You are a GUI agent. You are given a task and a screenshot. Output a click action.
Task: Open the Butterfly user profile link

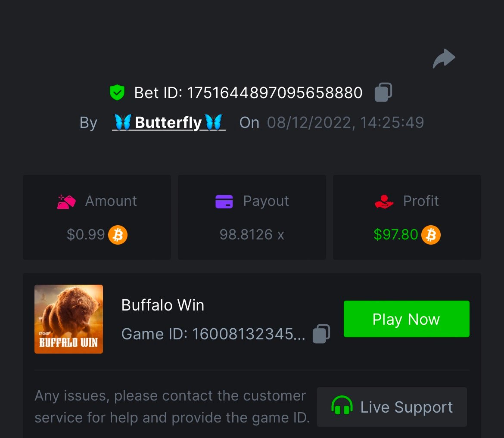pyautogui.click(x=169, y=122)
